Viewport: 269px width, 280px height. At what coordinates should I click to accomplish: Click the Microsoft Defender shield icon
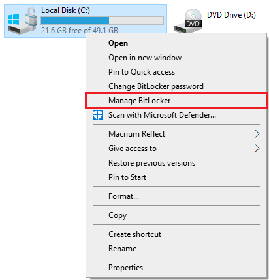tap(98, 115)
